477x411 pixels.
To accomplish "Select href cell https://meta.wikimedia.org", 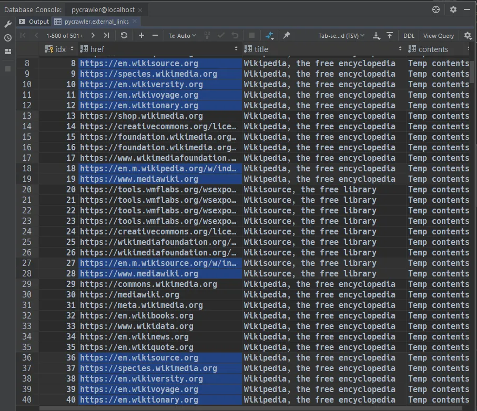I will [x=160, y=305].
